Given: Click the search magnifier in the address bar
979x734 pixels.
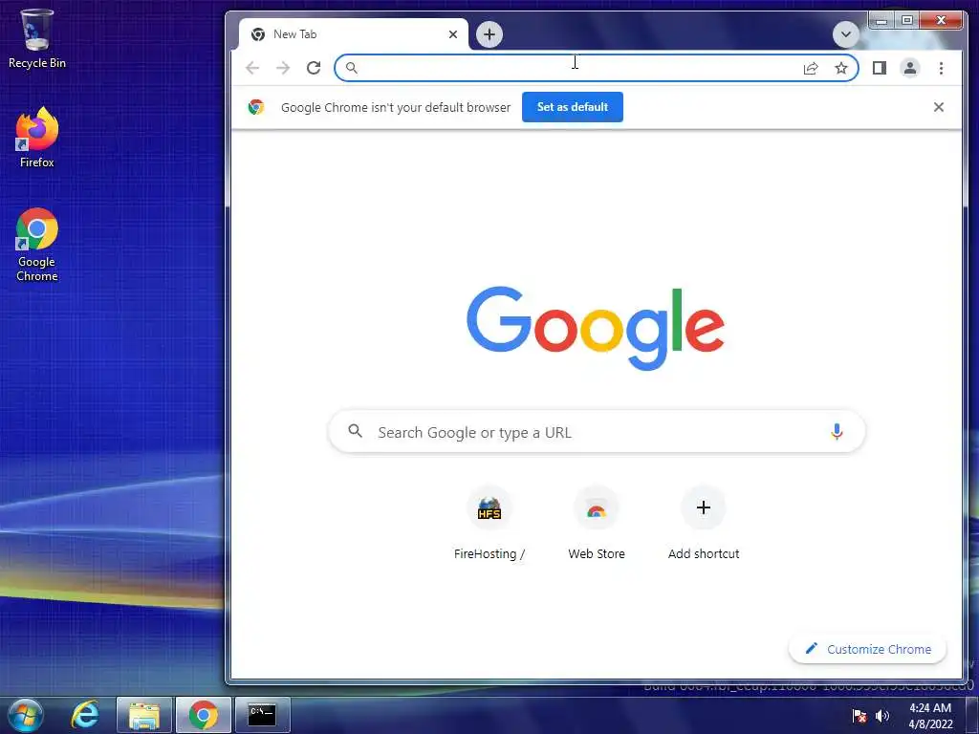Looking at the screenshot, I should tap(352, 68).
